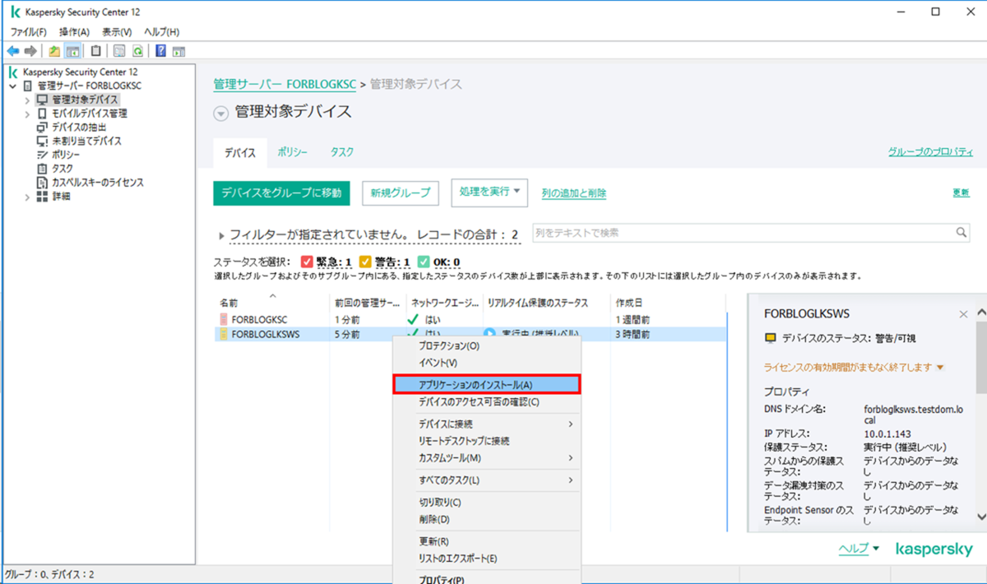This screenshot has width=987, height=584.
Task: Choose プロテクション(O) from context menu
Action: point(488,345)
